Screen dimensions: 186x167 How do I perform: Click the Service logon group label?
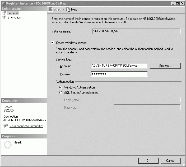coord(64,59)
